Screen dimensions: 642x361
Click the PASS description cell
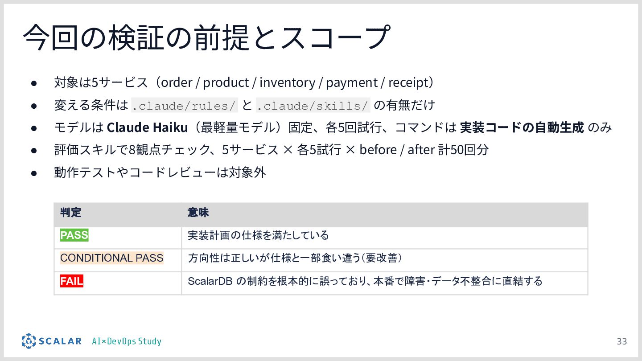coord(384,235)
